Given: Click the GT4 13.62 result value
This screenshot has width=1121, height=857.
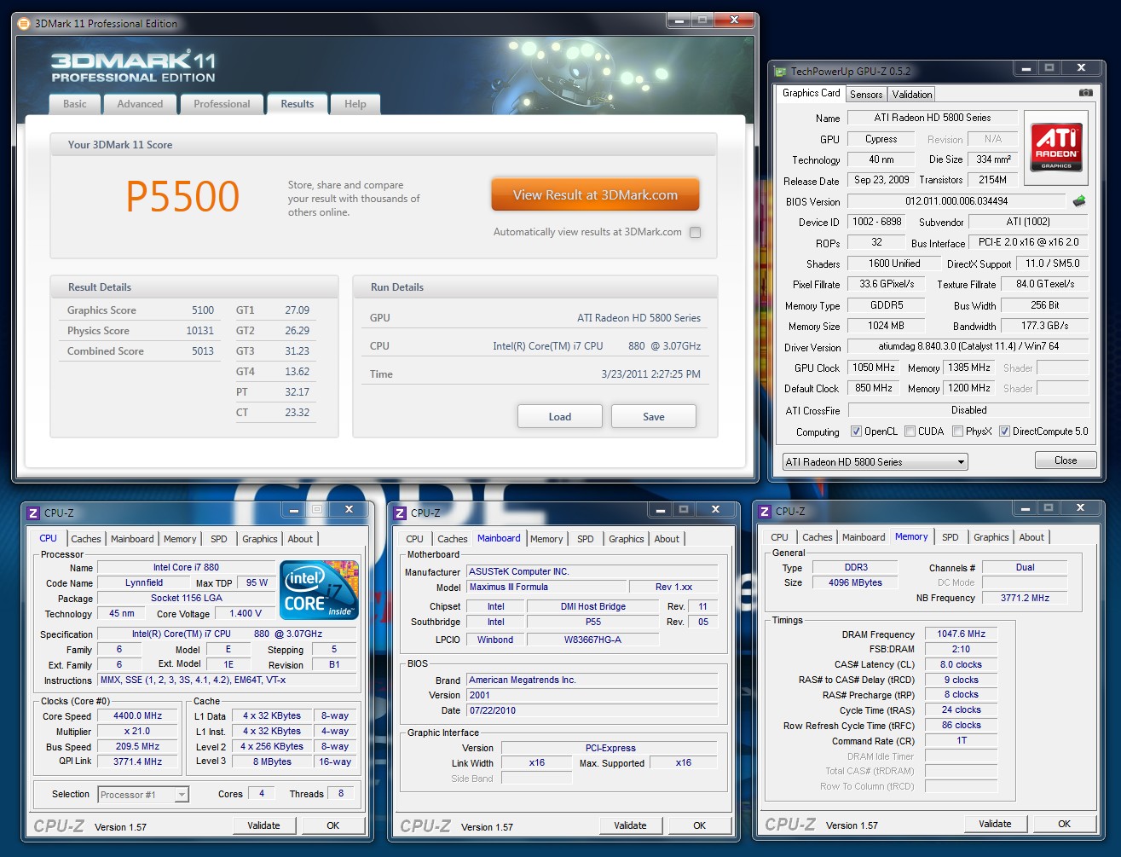Looking at the screenshot, I should [x=298, y=372].
